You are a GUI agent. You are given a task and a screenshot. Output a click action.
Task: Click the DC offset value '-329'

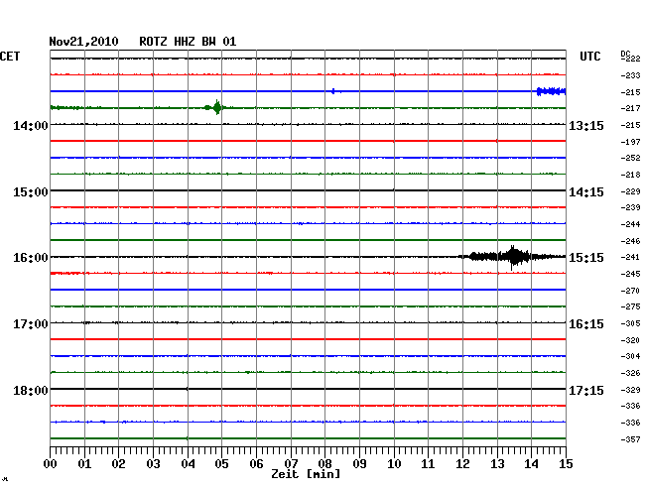coord(630,390)
